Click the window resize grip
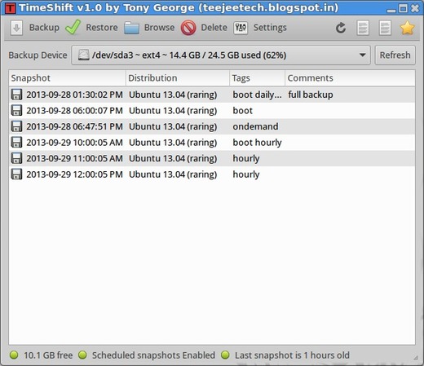 coord(416,358)
